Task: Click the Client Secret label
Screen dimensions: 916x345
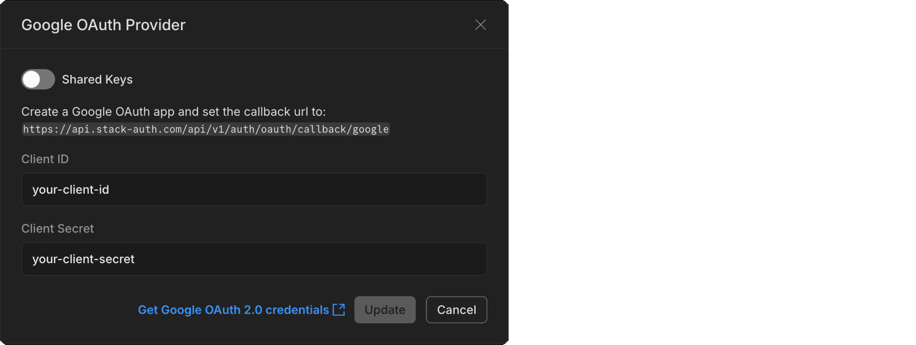Action: (x=58, y=229)
